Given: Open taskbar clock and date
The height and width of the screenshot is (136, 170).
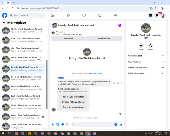Looking at the screenshot, I should click(158, 133).
